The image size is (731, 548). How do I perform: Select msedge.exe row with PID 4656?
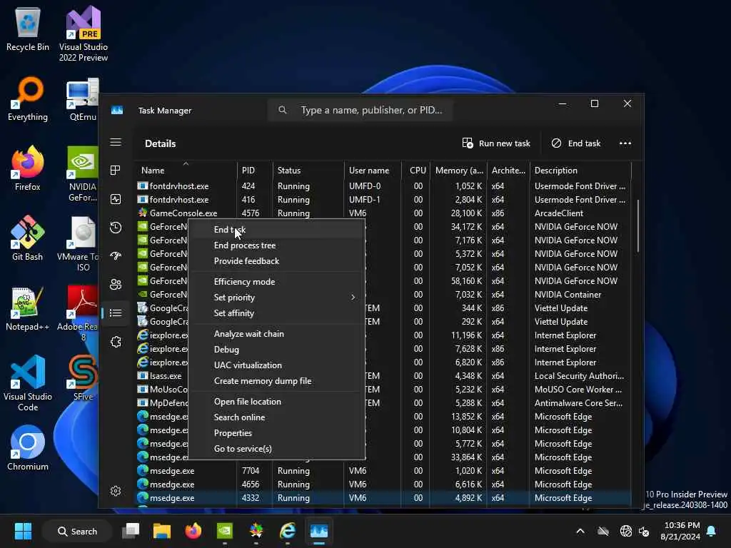click(383, 484)
